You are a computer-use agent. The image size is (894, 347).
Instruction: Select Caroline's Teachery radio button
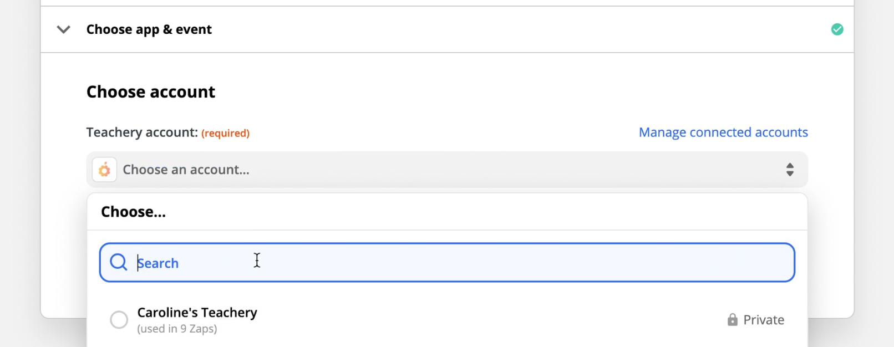tap(119, 320)
